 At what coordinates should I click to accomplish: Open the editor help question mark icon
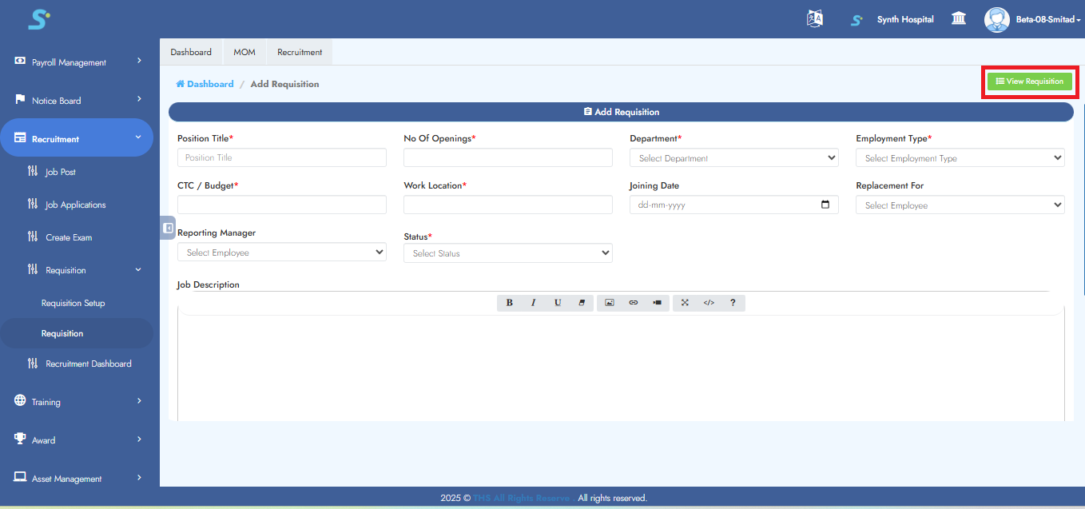point(733,303)
